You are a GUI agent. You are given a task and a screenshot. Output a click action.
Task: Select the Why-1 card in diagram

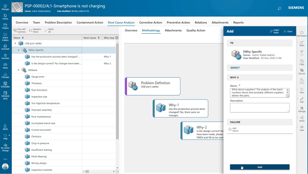click(180, 108)
